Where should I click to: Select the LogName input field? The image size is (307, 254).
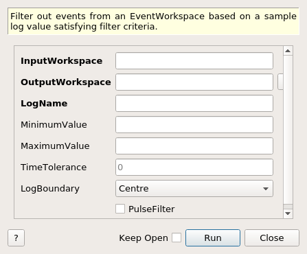(x=194, y=104)
